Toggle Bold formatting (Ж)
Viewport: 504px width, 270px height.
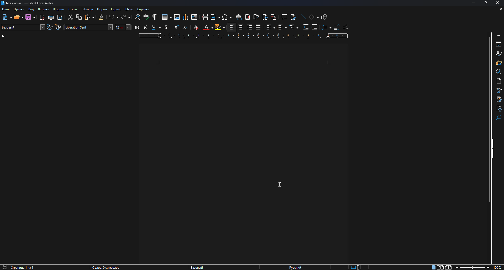tap(137, 27)
